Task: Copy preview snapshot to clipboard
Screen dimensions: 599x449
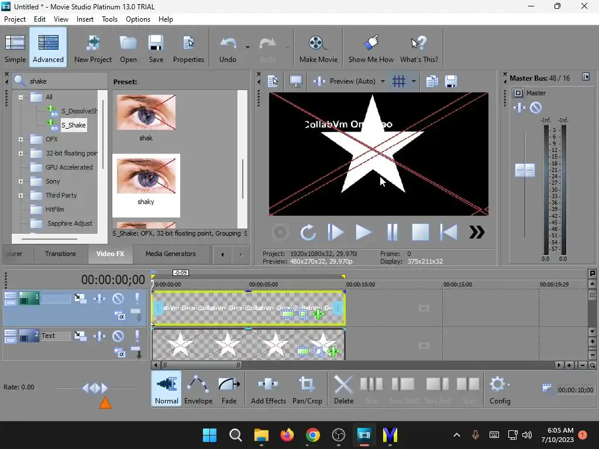Action: click(x=432, y=81)
